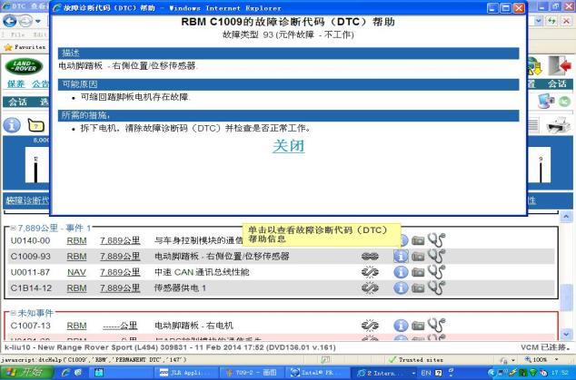Click RBM link in C1007-13 row
Screen dimensions: 576x380
click(x=77, y=326)
